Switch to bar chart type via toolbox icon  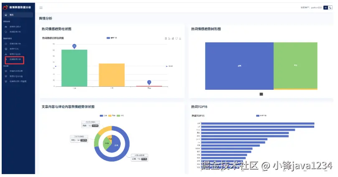point(173,38)
